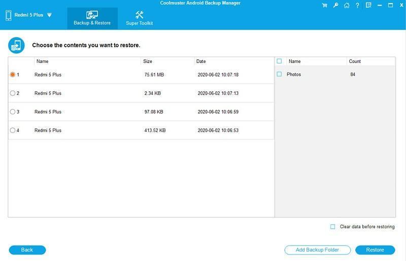Open the Backup & Restore tab
The width and height of the screenshot is (406, 261).
92,18
